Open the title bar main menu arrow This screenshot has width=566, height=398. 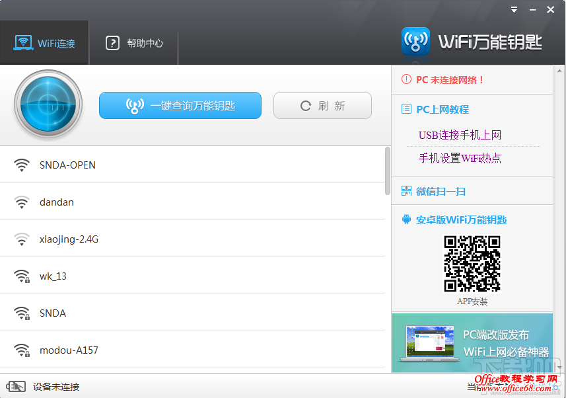click(x=513, y=9)
